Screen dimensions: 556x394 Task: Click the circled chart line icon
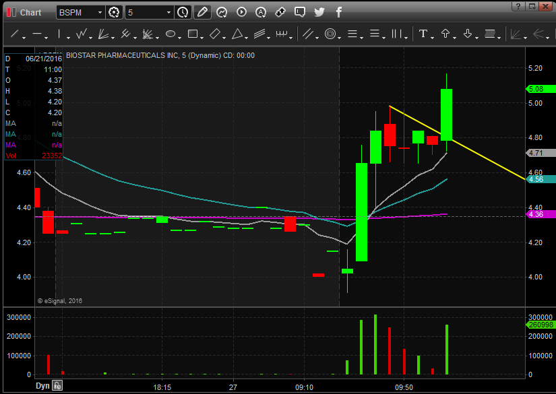[222, 12]
